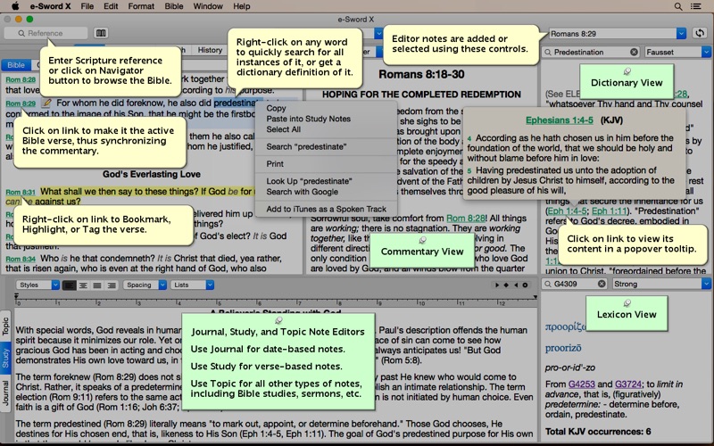The height and width of the screenshot is (446, 714).
Task: Click the Reference search input field
Action: (x=45, y=33)
